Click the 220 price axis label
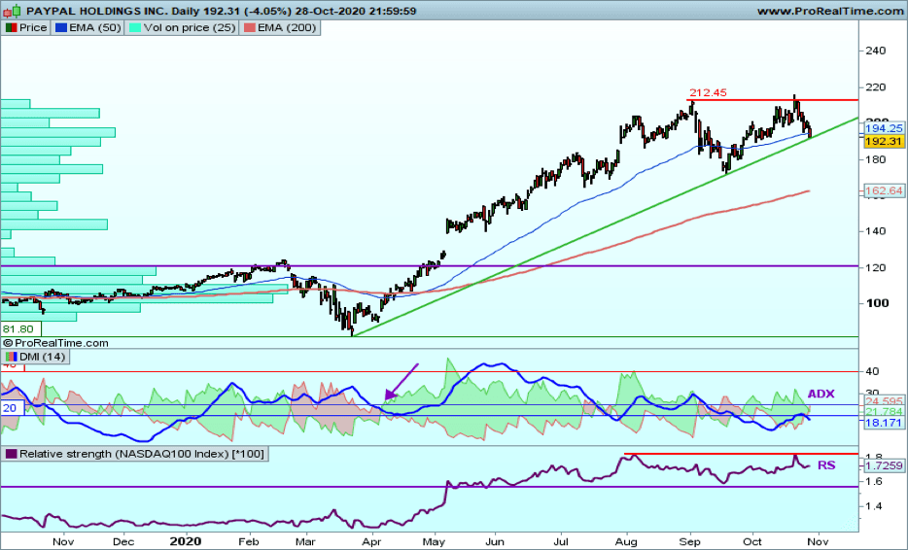 click(876, 87)
